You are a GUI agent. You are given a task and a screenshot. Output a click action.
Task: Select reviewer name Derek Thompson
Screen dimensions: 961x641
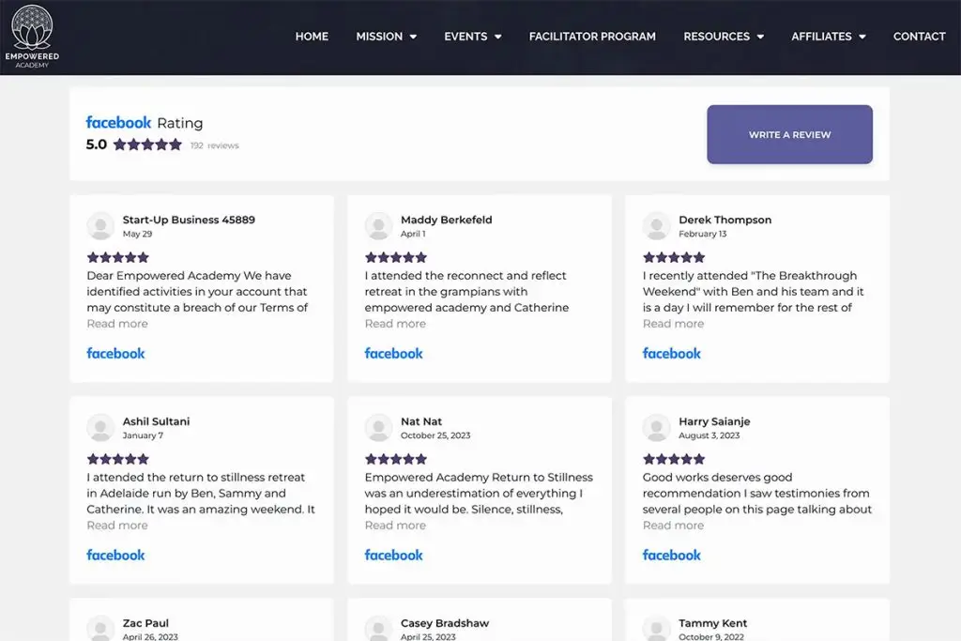tap(725, 220)
